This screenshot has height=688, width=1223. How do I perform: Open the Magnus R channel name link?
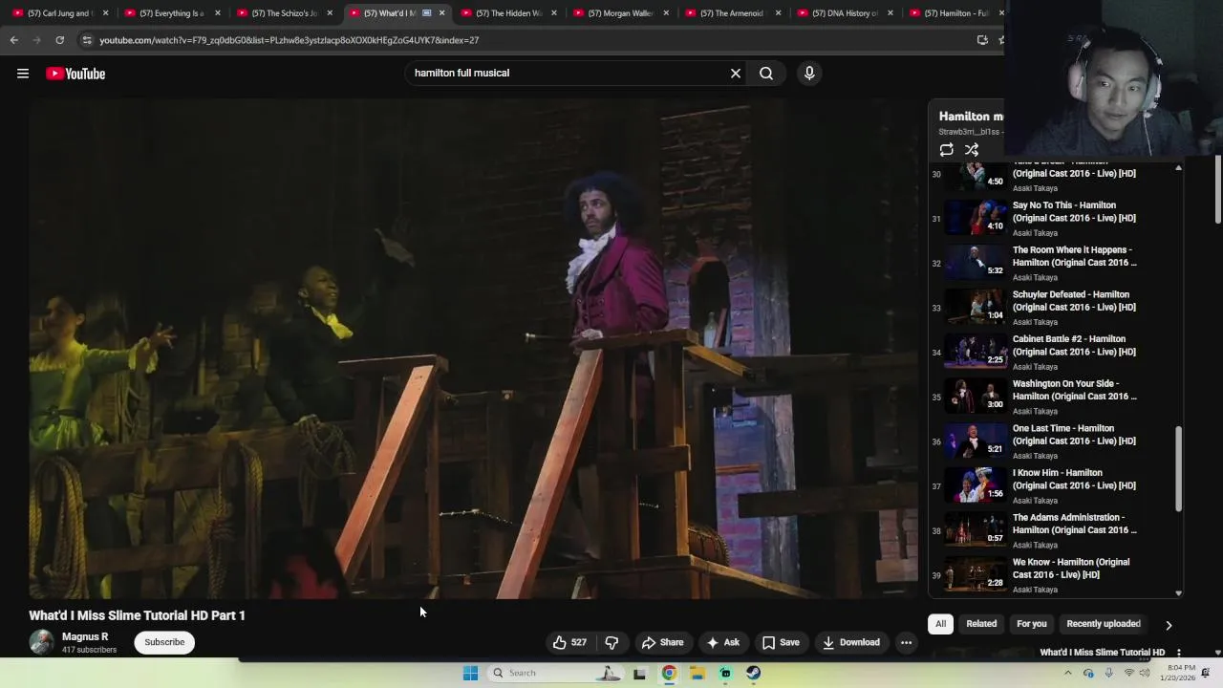(x=85, y=636)
